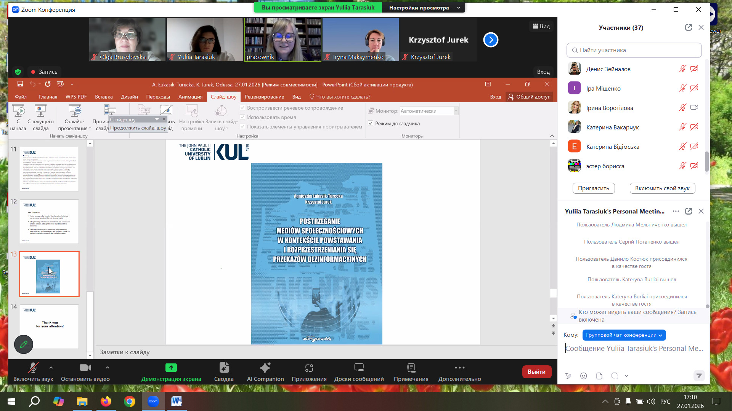Toggle the Presenter mode checkbox
This screenshot has width=732, height=411.
click(371, 123)
